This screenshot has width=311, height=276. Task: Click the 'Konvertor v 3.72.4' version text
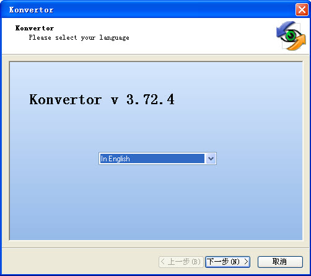click(102, 99)
